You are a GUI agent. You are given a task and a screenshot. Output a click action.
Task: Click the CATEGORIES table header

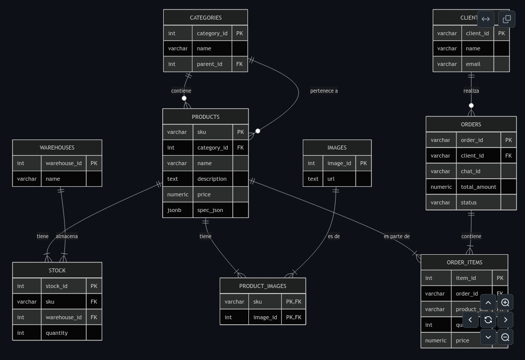[206, 18]
